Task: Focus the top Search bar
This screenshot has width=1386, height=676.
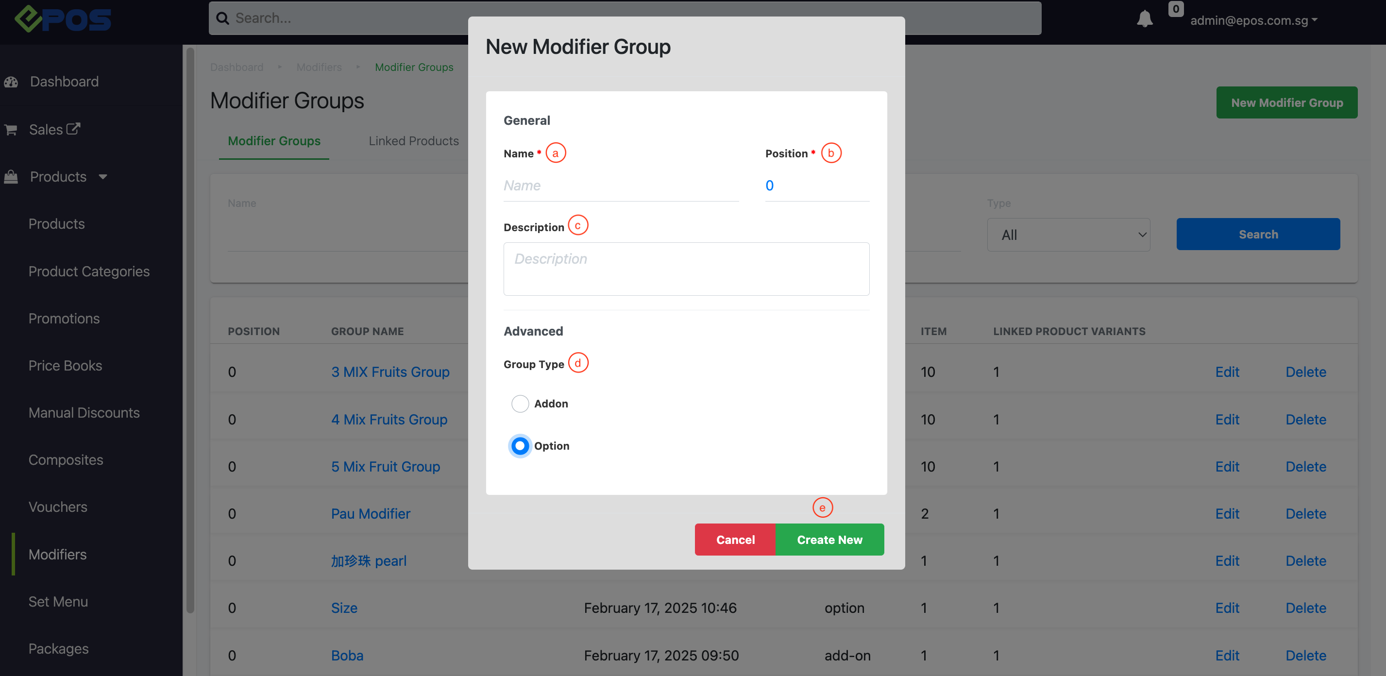Action: tap(625, 18)
